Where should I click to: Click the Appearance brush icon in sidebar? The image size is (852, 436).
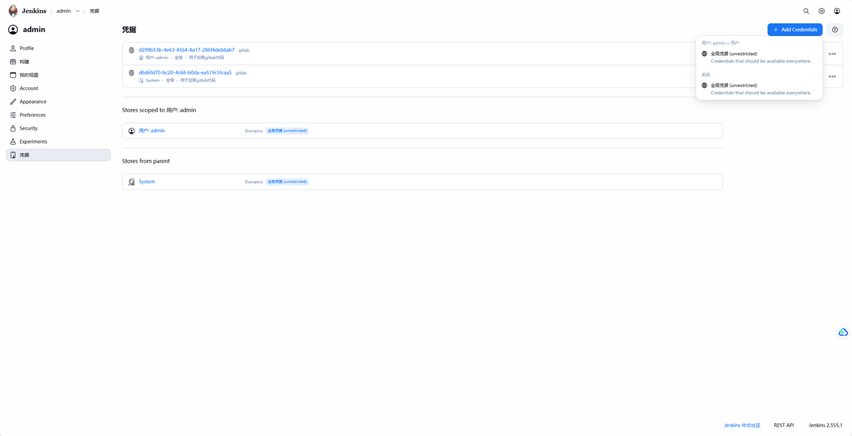pyautogui.click(x=13, y=102)
